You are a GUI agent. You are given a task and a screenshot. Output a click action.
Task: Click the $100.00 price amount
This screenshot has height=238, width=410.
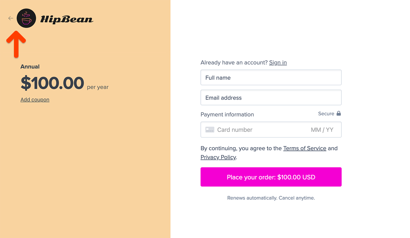click(52, 83)
